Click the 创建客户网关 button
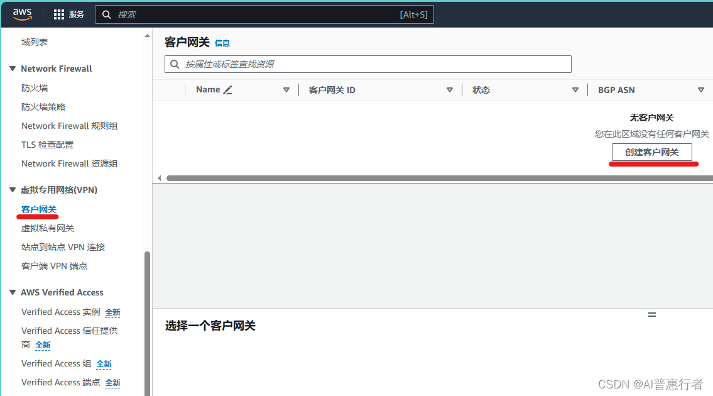The width and height of the screenshot is (713, 396). coord(651,152)
